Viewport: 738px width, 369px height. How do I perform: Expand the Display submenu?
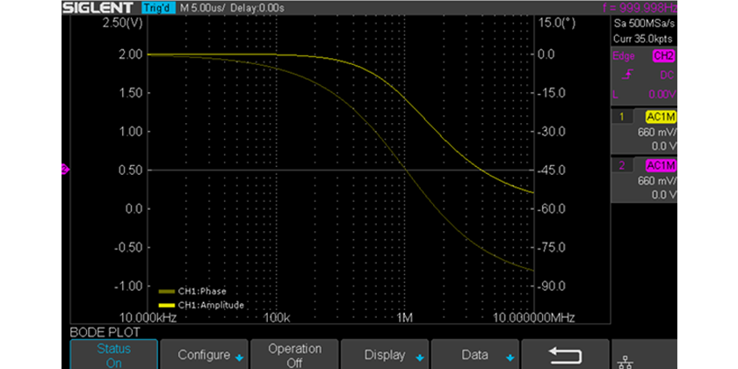click(x=385, y=355)
